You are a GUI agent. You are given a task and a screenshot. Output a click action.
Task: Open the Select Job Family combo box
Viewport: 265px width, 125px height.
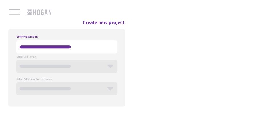pyautogui.click(x=67, y=66)
